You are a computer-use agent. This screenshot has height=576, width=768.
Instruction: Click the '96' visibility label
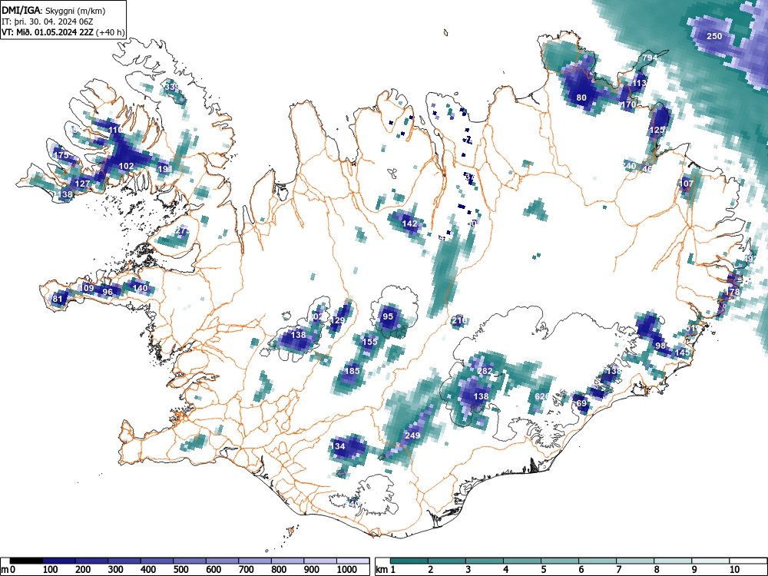[108, 292]
